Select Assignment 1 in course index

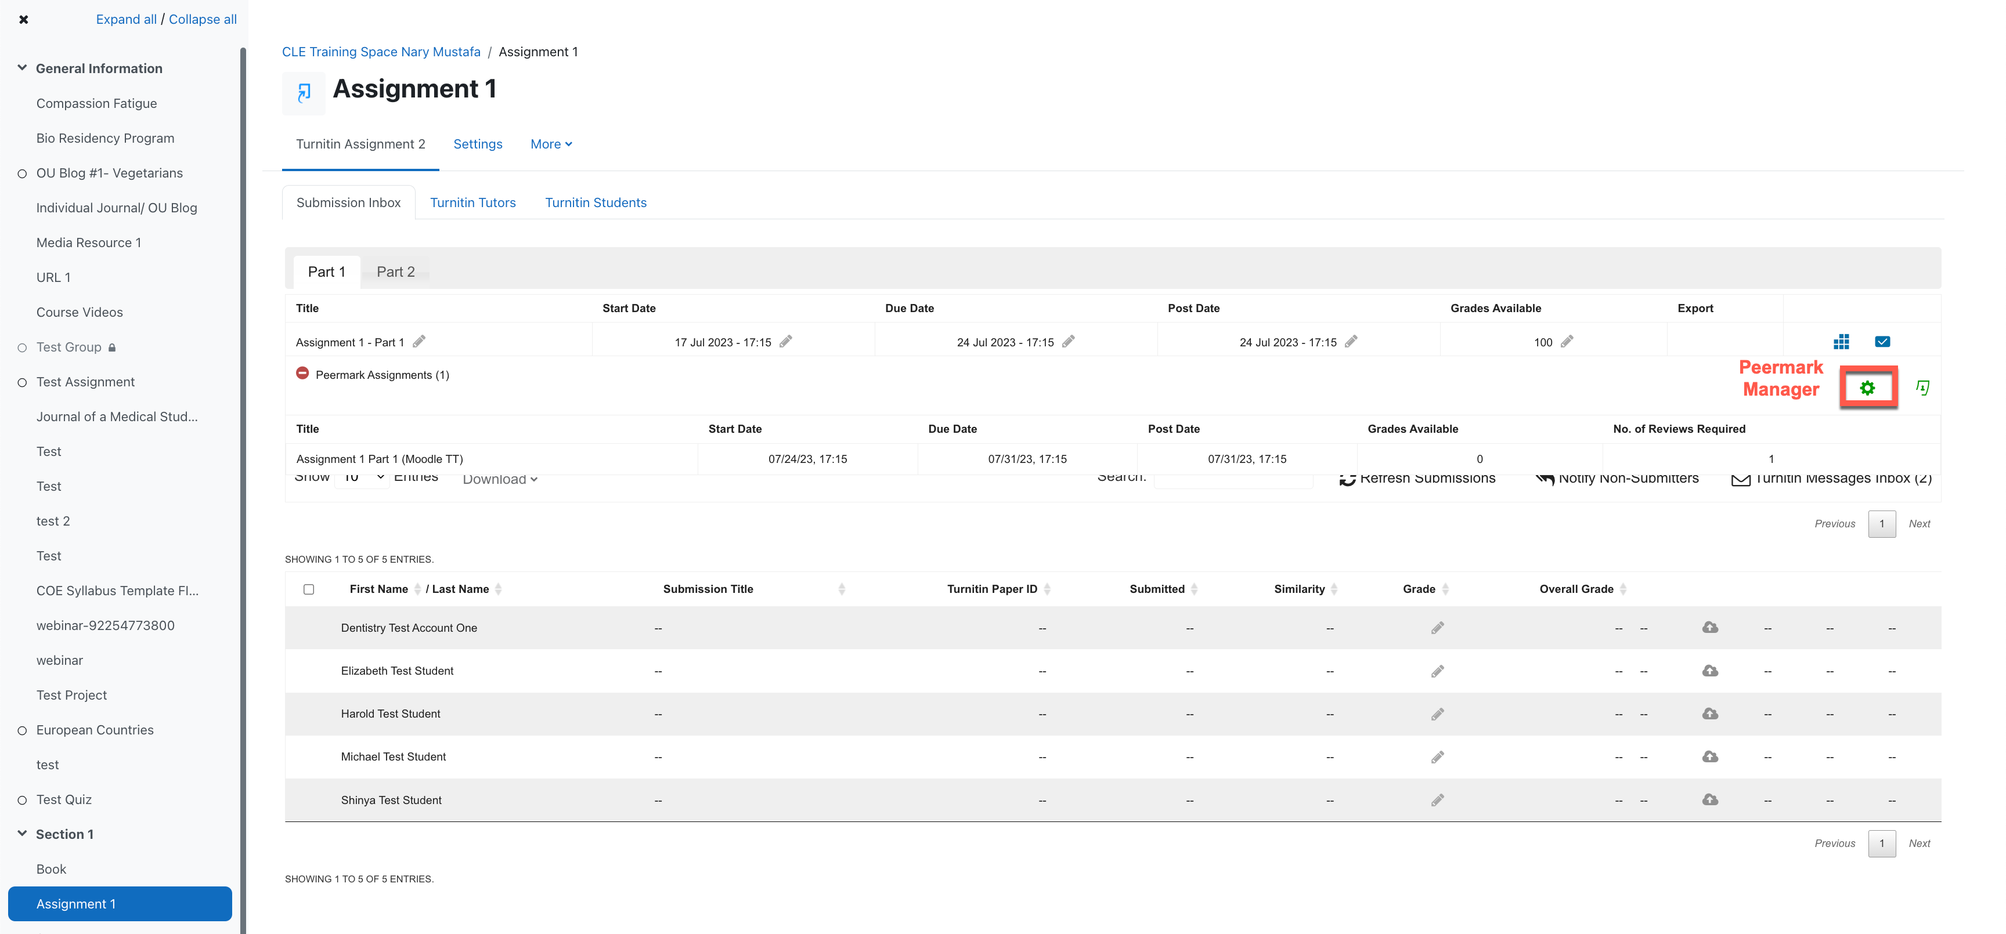point(120,904)
